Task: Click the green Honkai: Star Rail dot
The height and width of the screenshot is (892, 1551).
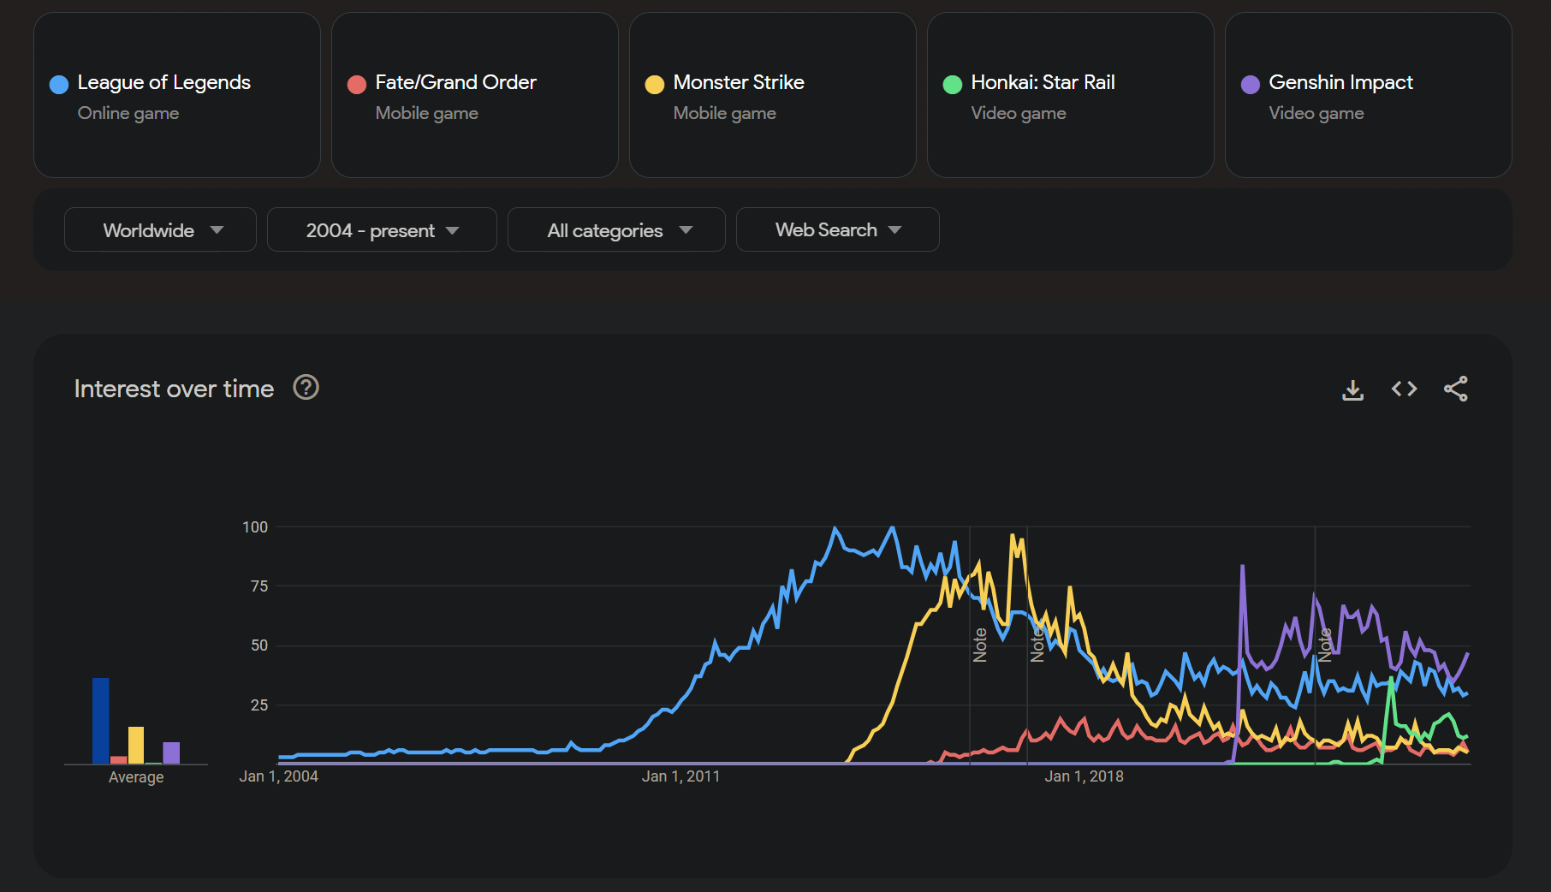Action: [x=953, y=84]
